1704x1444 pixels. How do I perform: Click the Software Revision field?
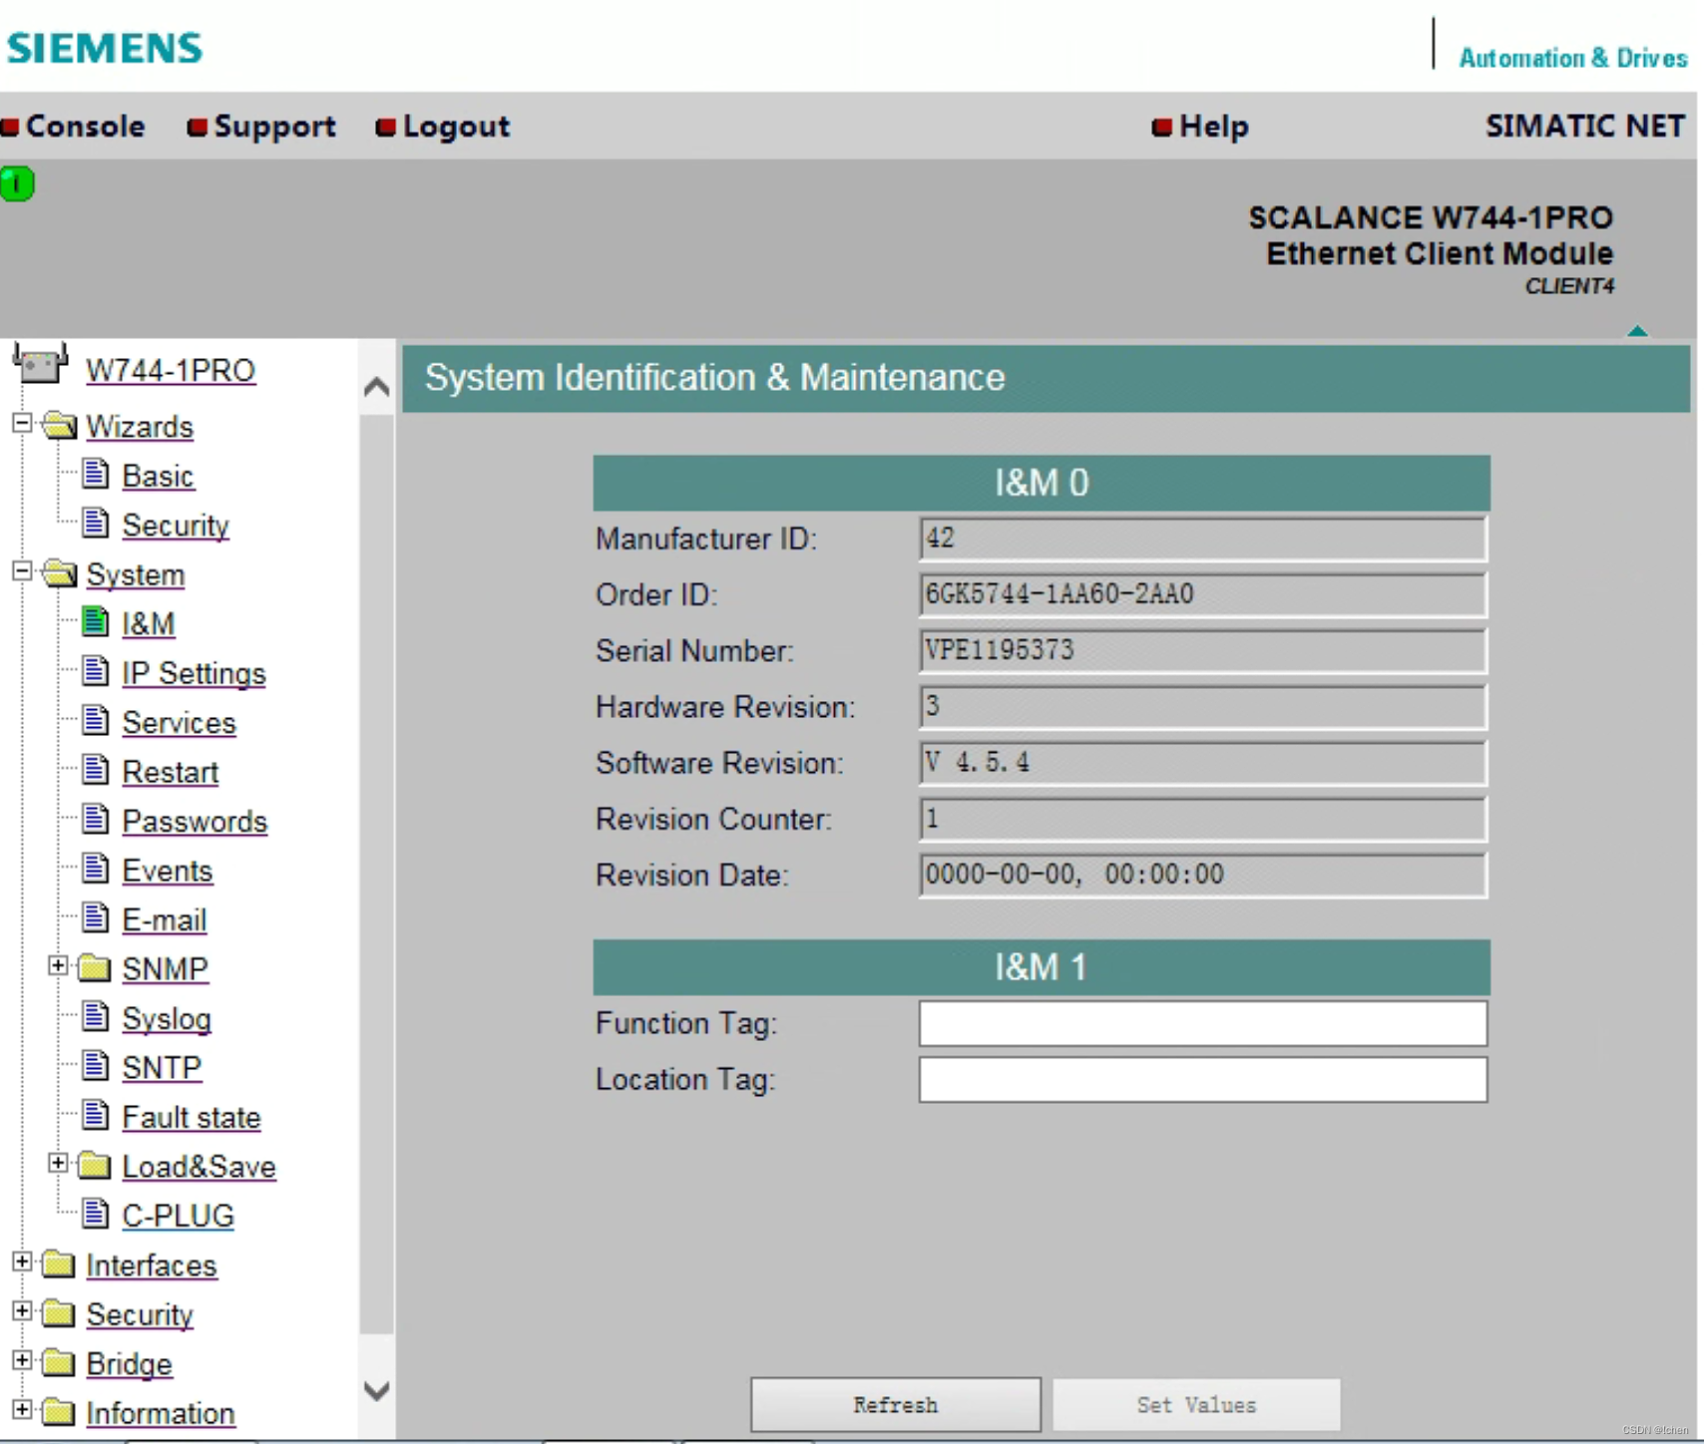tap(1203, 763)
